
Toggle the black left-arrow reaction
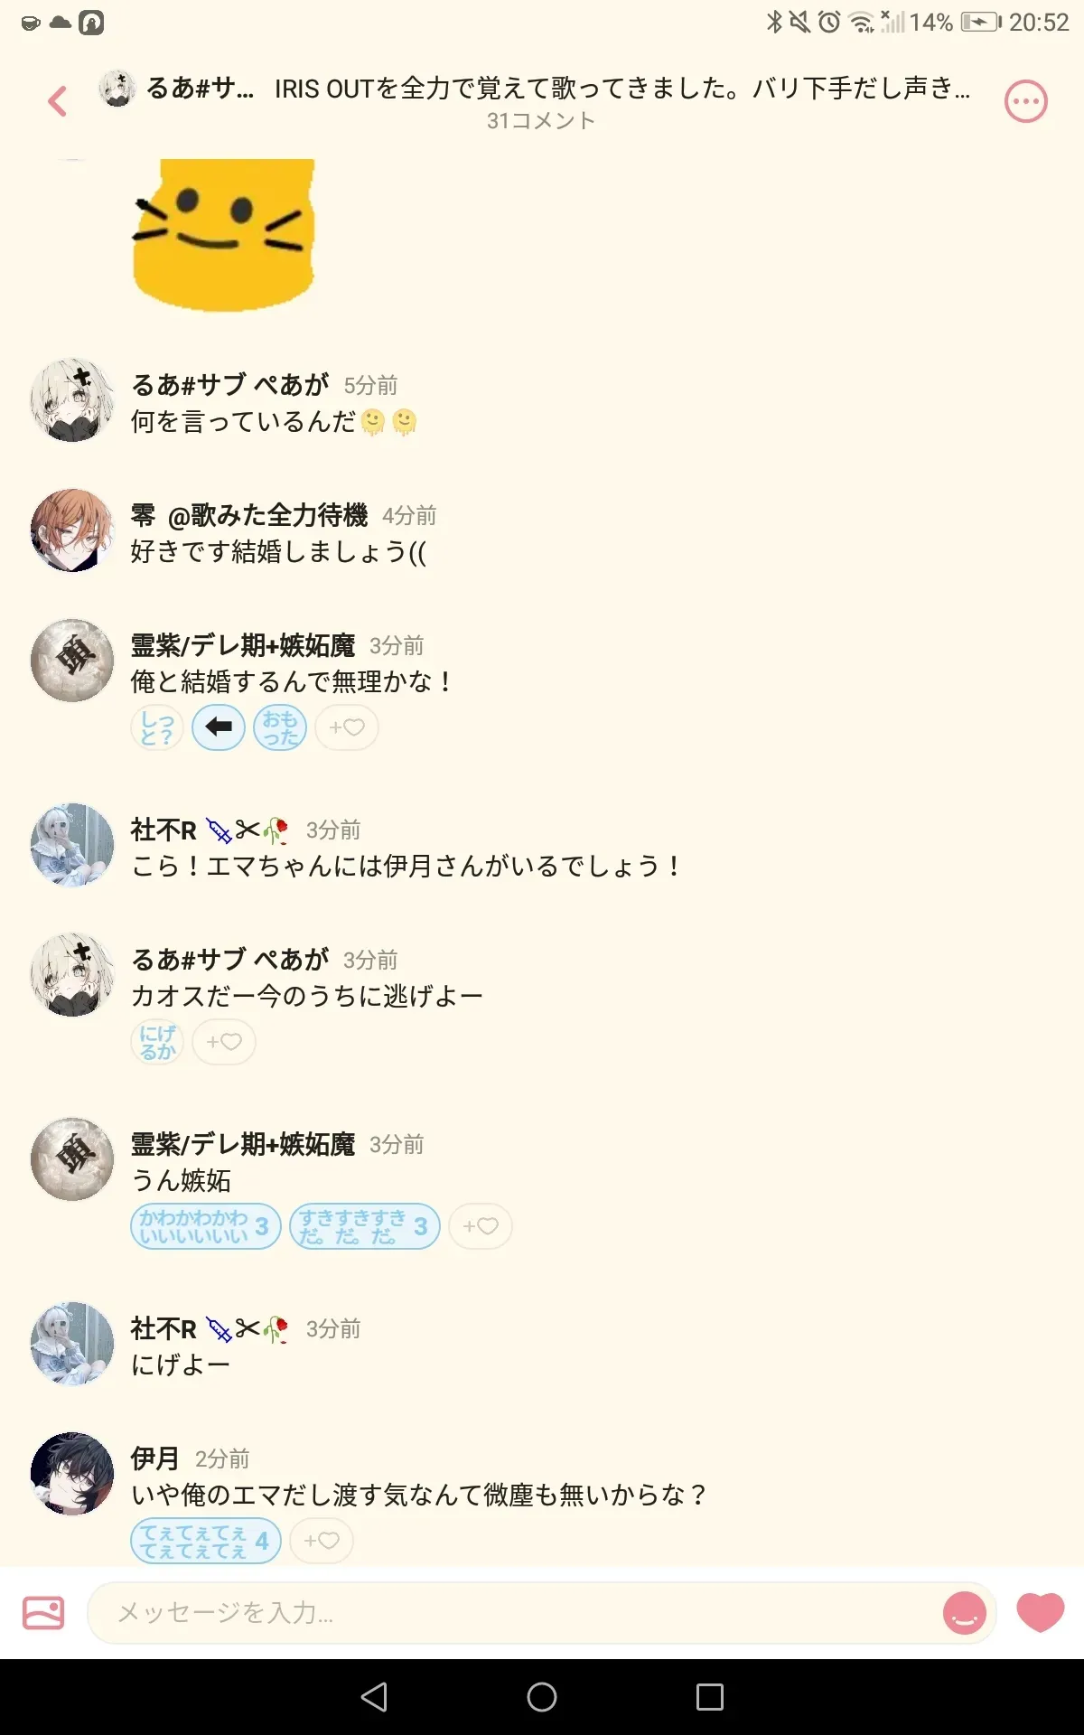coord(219,727)
